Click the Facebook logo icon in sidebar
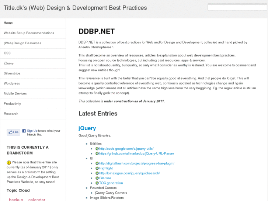 (24, 131)
